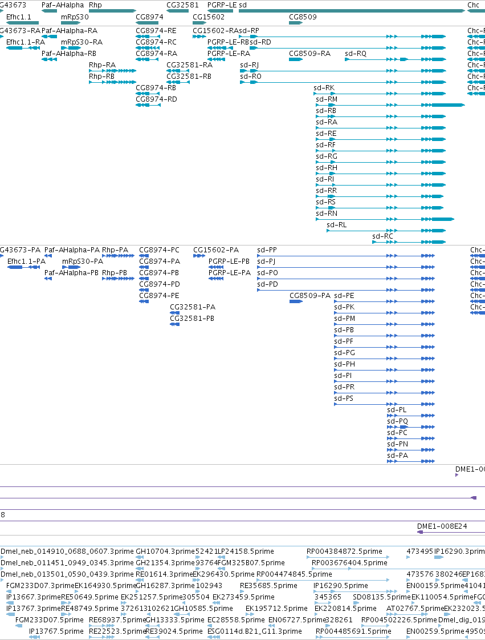Image resolution: width=485 pixels, height=640 pixels.
Task: Click protein label CG8974-PE
Action: [x=160, y=296]
